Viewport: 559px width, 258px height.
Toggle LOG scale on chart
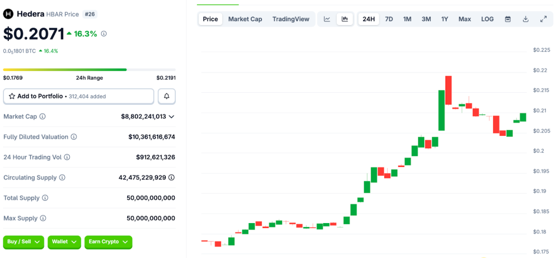487,19
